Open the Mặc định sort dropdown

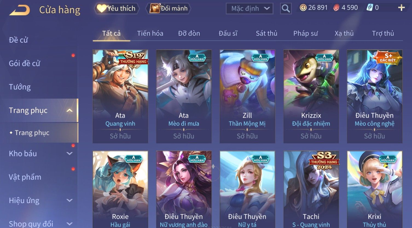click(250, 8)
